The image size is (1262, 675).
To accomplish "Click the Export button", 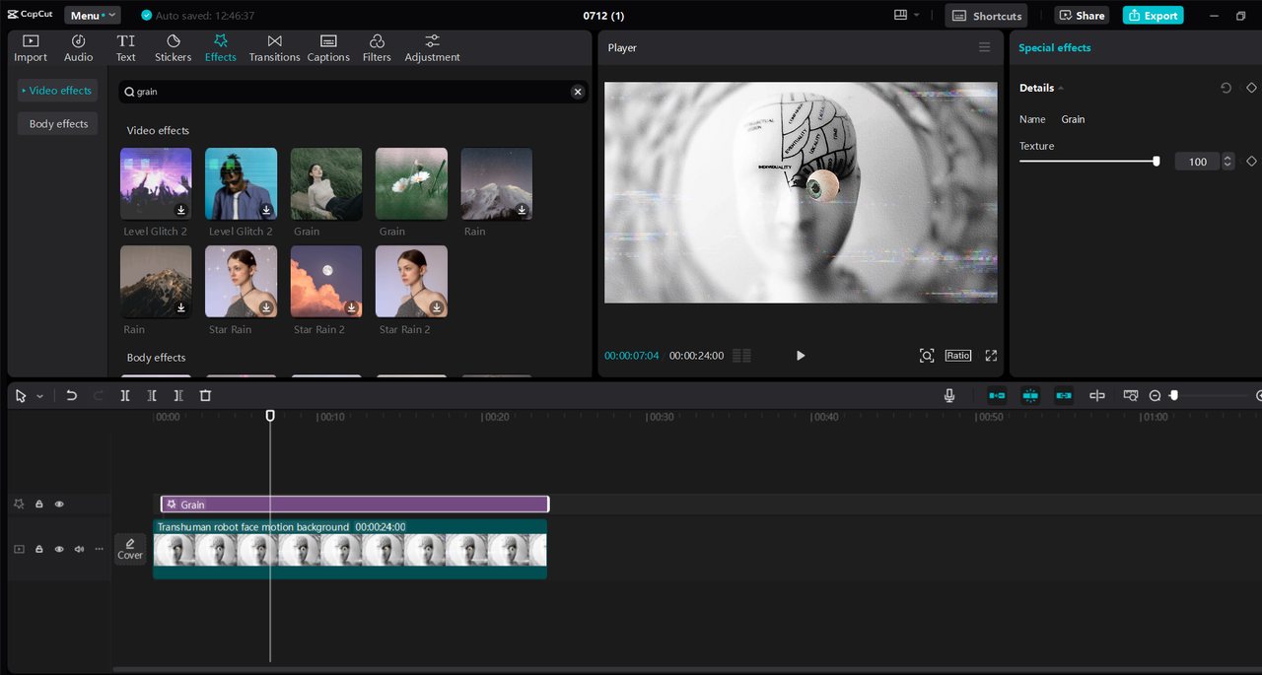I will tap(1153, 16).
